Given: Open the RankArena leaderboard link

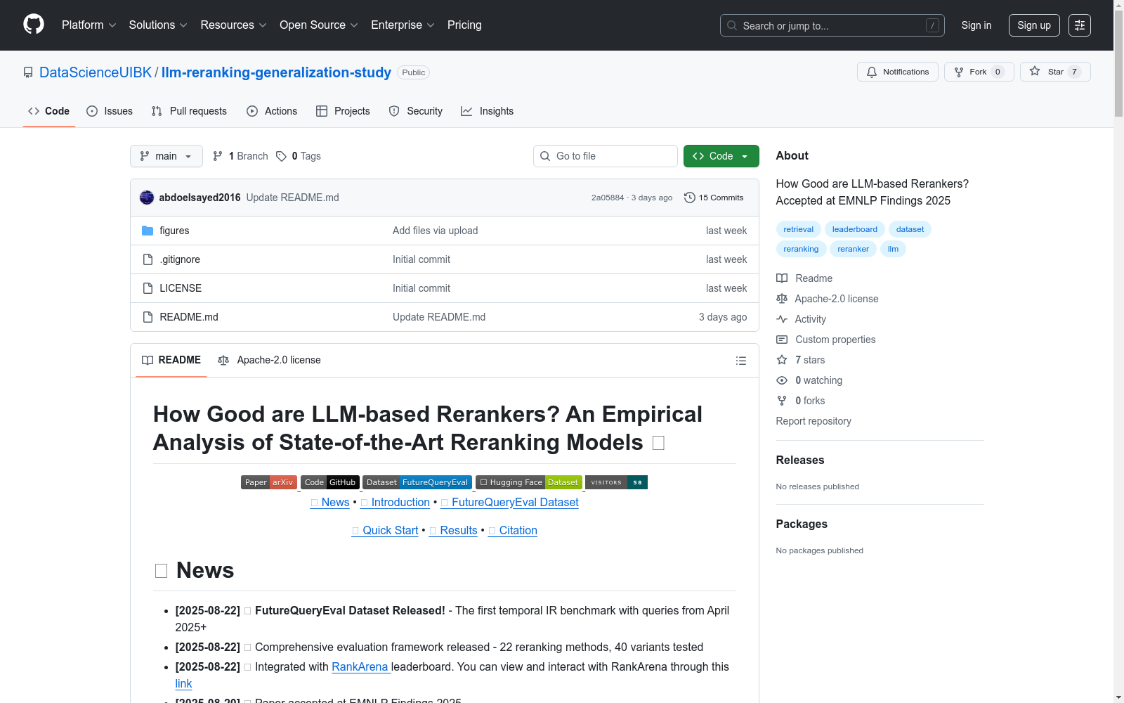Looking at the screenshot, I should (x=360, y=666).
